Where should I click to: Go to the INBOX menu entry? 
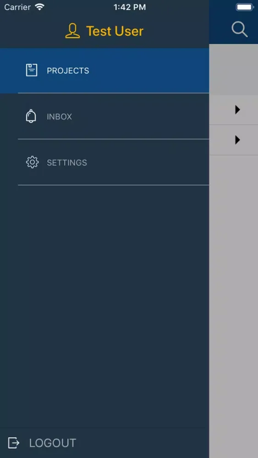[59, 117]
